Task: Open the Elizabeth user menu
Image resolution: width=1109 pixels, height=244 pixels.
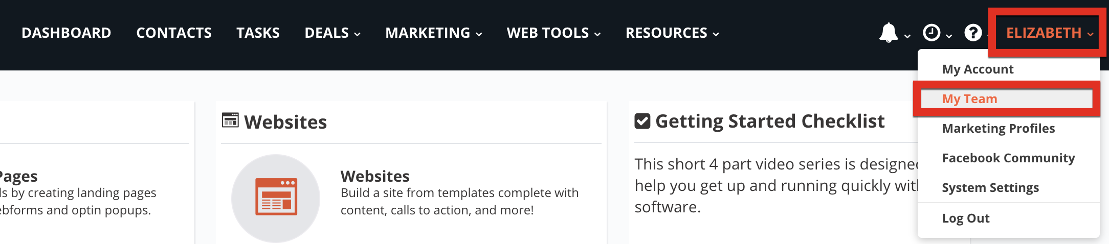Action: 1050,33
